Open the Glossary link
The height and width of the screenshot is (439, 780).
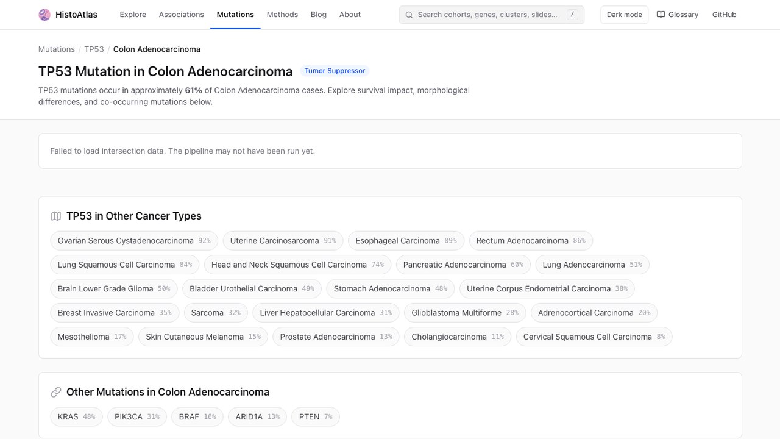[678, 15]
